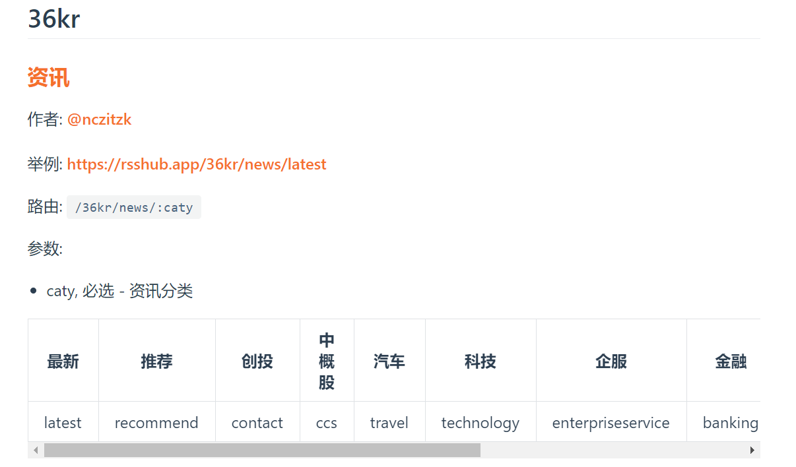This screenshot has height=467, width=796.
Task: Click the 企服 table header
Action: [x=611, y=361]
